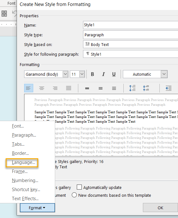Image resolution: width=178 pixels, height=218 pixels.
Task: Enable Automatically update checkbox
Action: click(79, 187)
